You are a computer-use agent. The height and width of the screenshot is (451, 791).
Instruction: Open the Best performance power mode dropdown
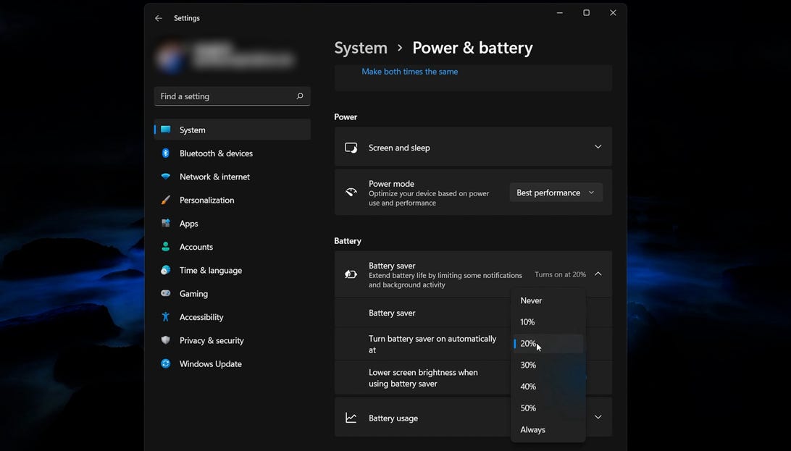[x=556, y=193]
